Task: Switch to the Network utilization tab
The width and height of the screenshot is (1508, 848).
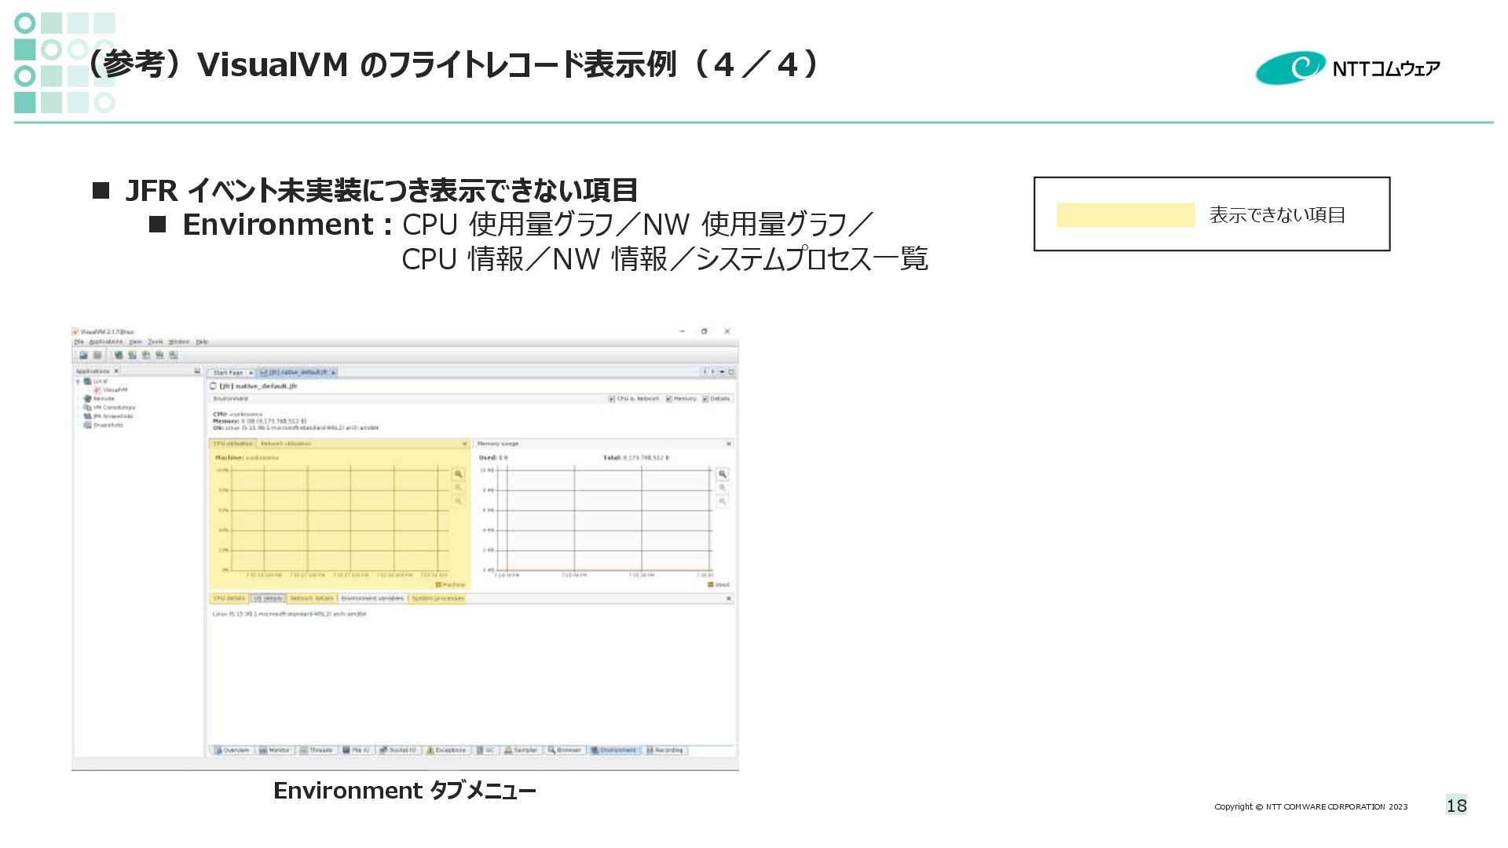Action: click(286, 444)
